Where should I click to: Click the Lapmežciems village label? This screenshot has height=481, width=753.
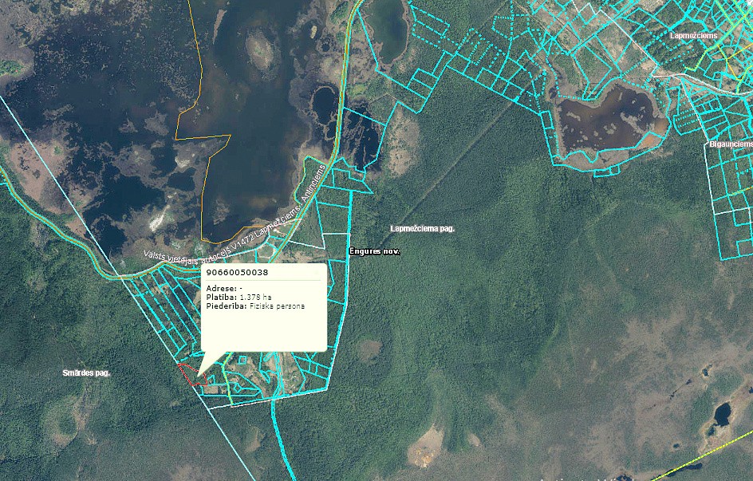[x=693, y=36]
